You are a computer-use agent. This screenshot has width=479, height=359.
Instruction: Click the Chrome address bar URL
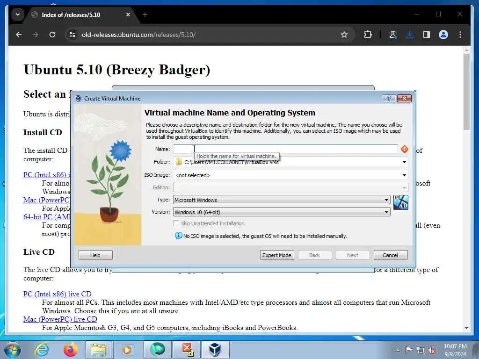pyautogui.click(x=138, y=35)
